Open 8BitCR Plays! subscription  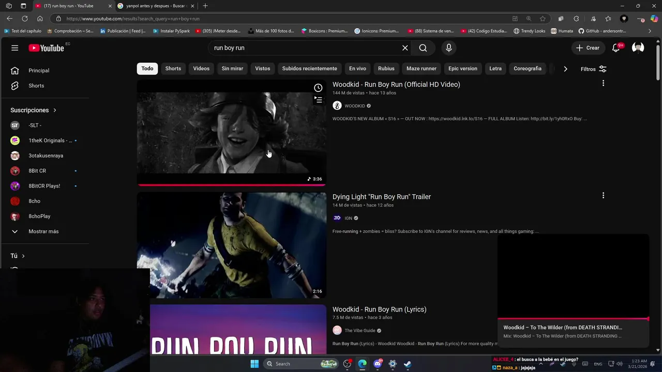pyautogui.click(x=44, y=186)
